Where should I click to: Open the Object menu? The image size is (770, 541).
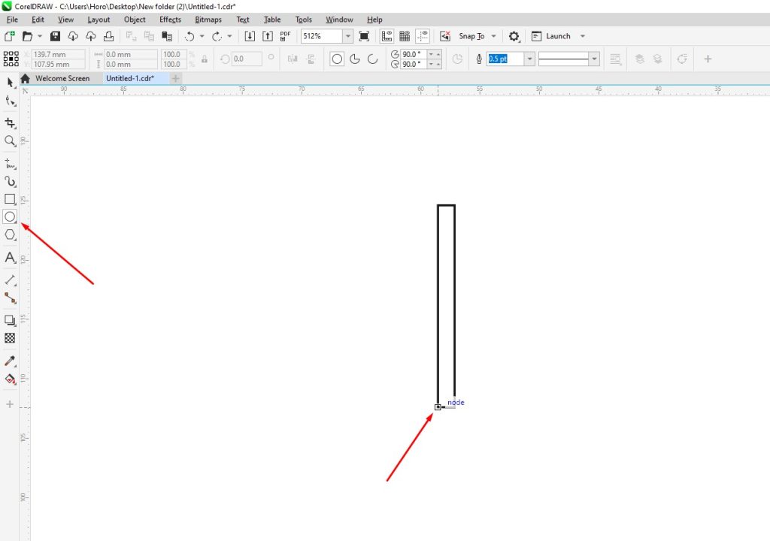(x=134, y=20)
